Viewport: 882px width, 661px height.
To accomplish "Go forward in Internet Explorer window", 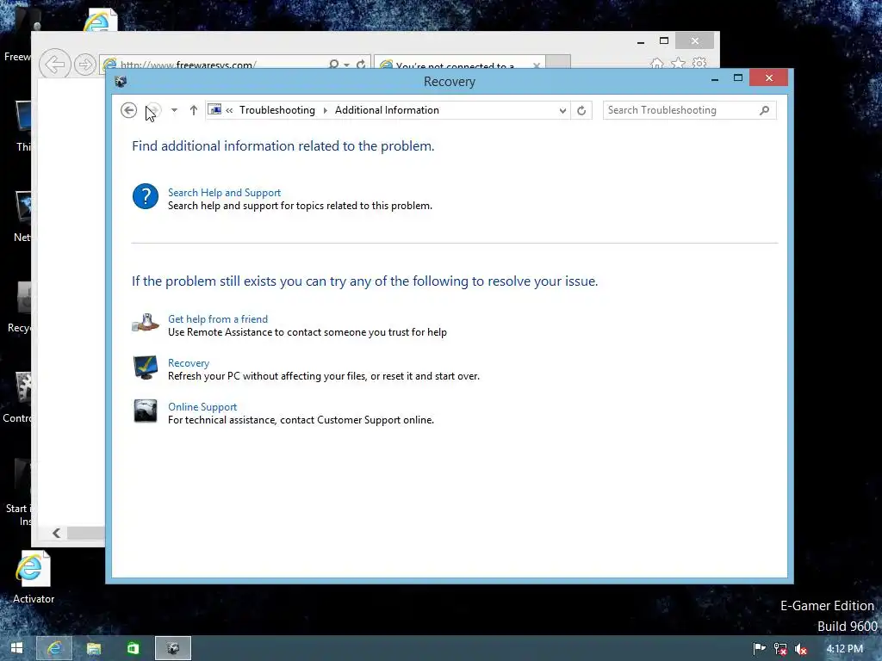I will tap(85, 65).
